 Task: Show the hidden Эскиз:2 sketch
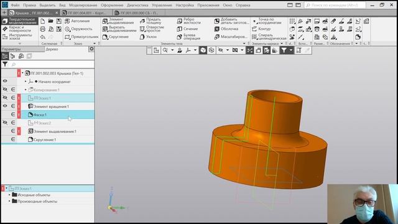coord(5,123)
